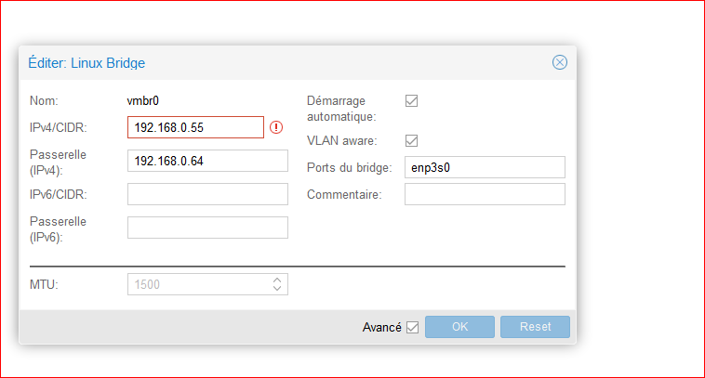The width and height of the screenshot is (705, 378).
Task: Click the IPv4/CIDR field containing 192.168.0.55
Action: click(195, 127)
